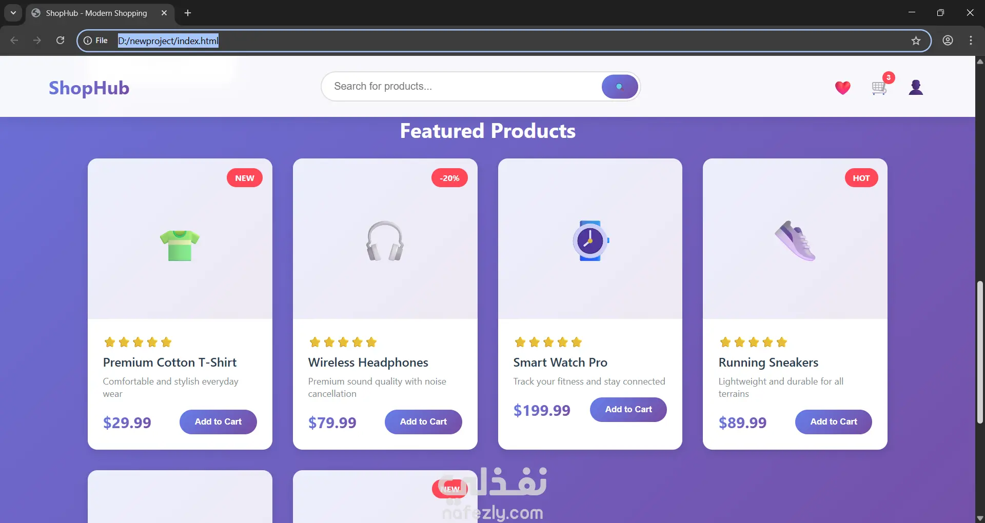Add Running Sneakers to cart
Image resolution: width=985 pixels, height=523 pixels.
(834, 421)
